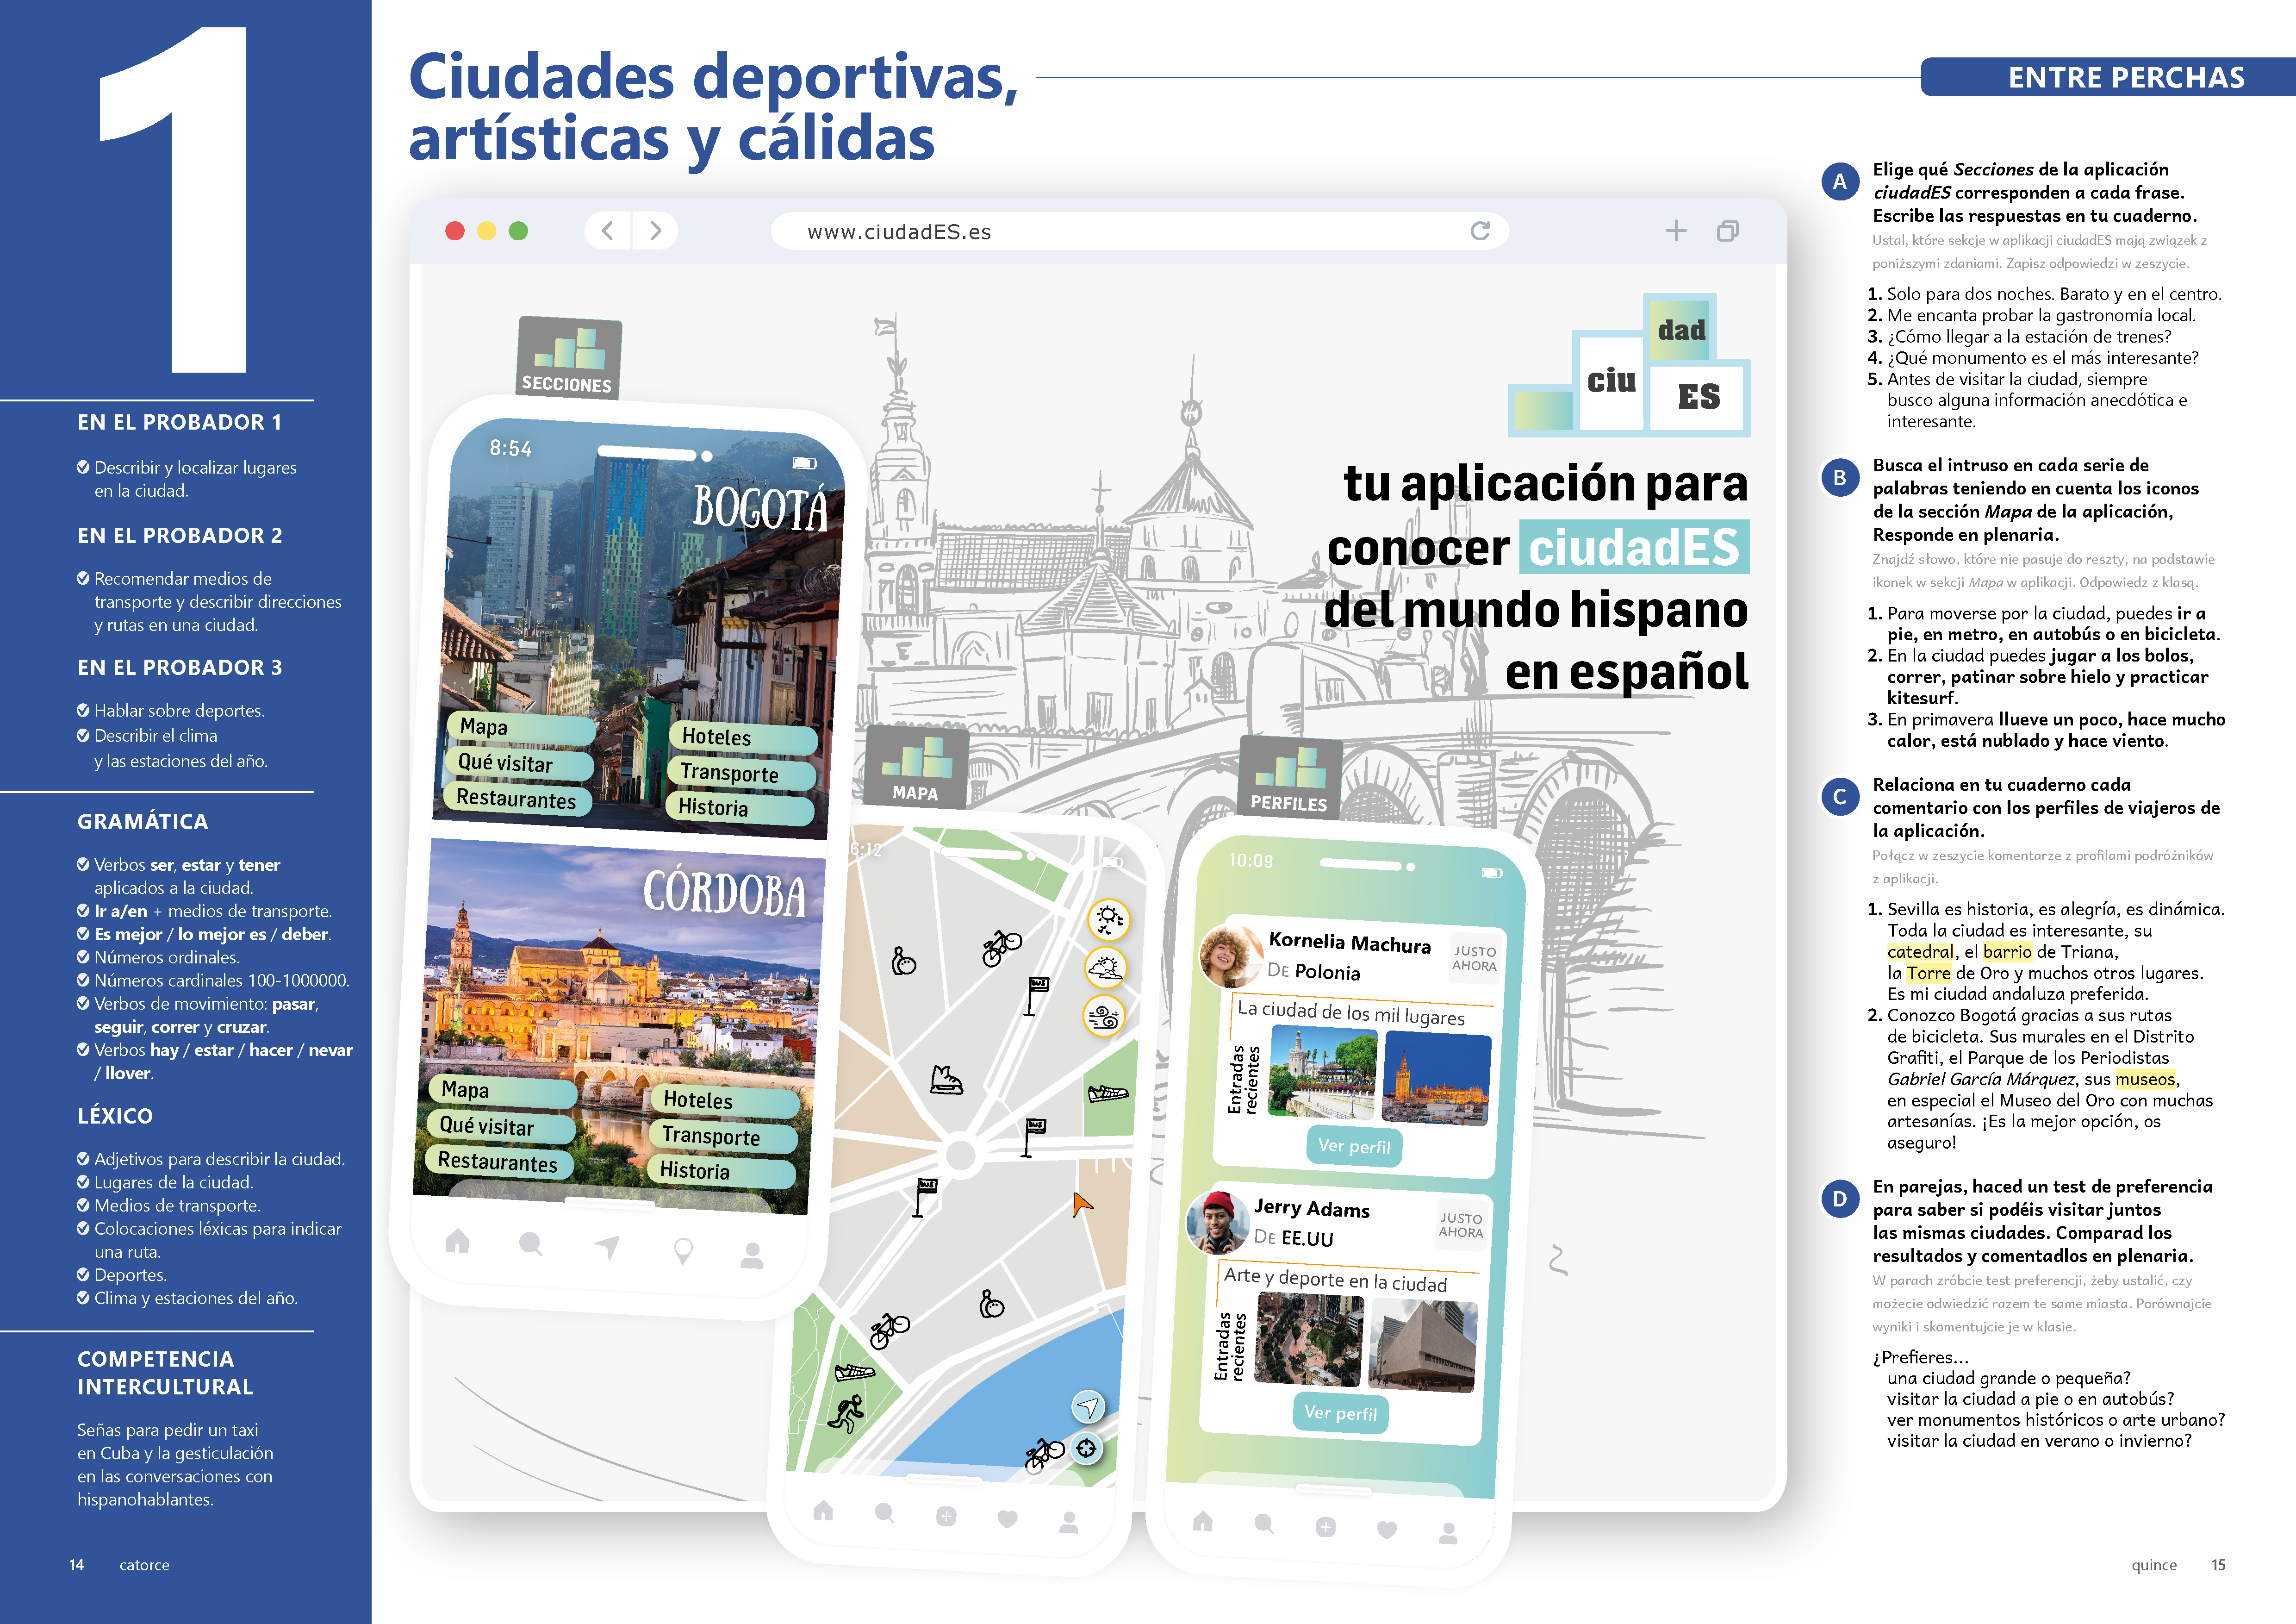
Task: Tap the home icon on the map phone
Action: coord(823,1510)
